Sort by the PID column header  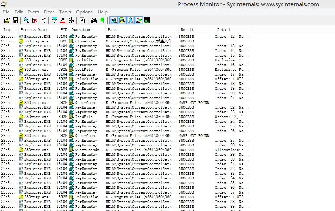tap(62, 30)
